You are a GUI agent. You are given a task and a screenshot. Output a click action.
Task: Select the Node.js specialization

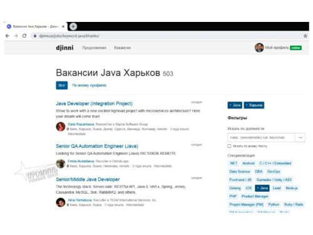click(x=291, y=188)
